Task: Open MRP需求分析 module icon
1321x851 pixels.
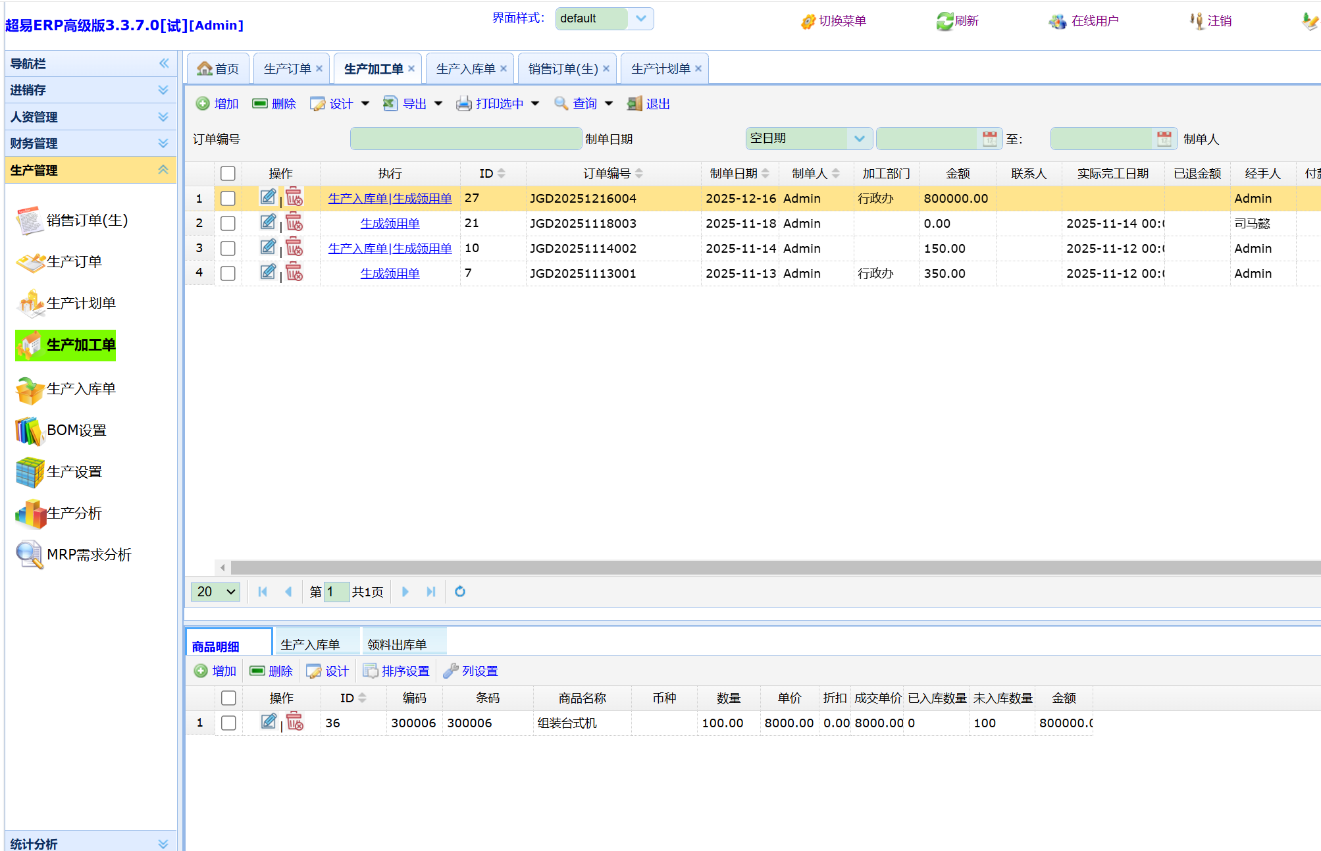Action: [29, 554]
